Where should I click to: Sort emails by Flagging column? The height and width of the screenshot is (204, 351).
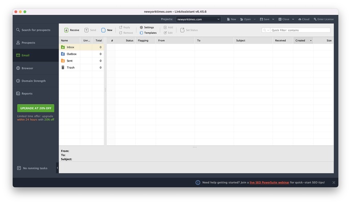click(x=145, y=40)
